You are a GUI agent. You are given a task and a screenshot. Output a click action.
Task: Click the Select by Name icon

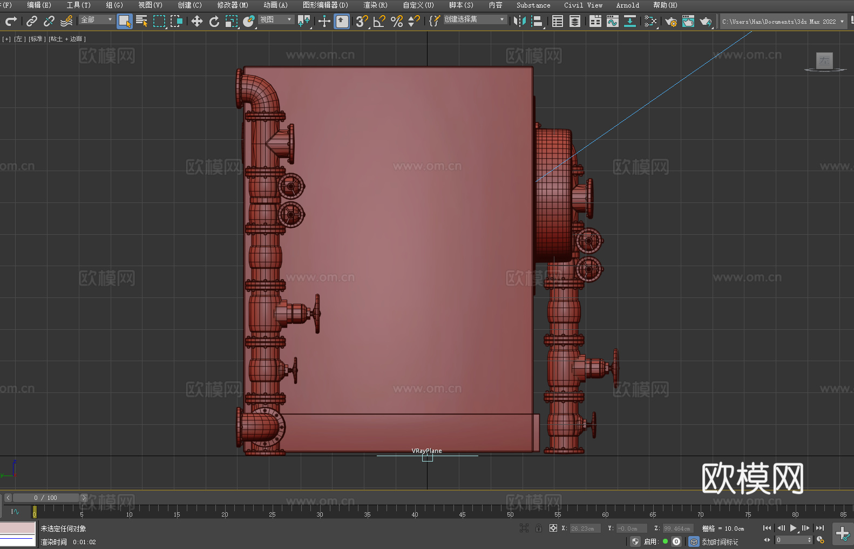pos(142,21)
